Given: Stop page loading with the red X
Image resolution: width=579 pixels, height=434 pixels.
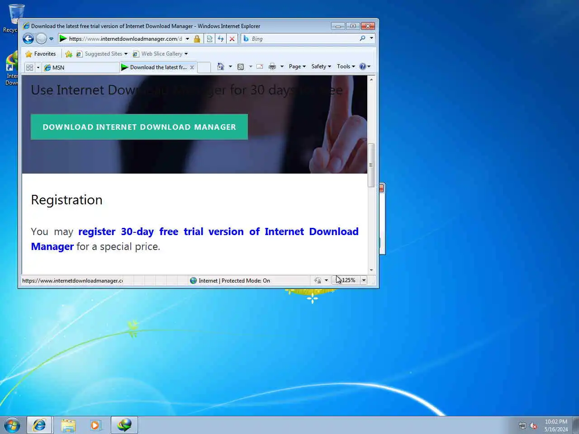Looking at the screenshot, I should [x=232, y=39].
